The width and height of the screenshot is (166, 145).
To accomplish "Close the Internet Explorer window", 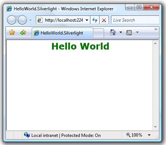I will [x=152, y=7].
